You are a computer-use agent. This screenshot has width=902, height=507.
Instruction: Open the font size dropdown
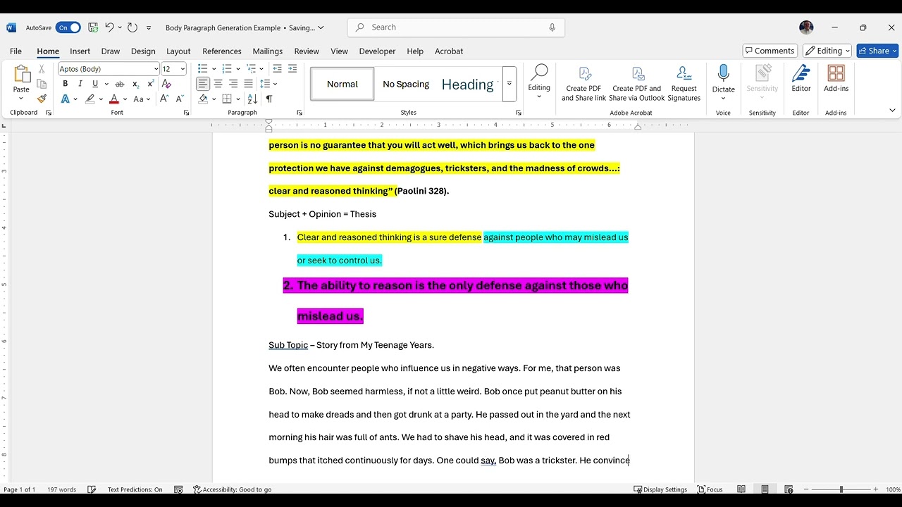[x=183, y=69]
